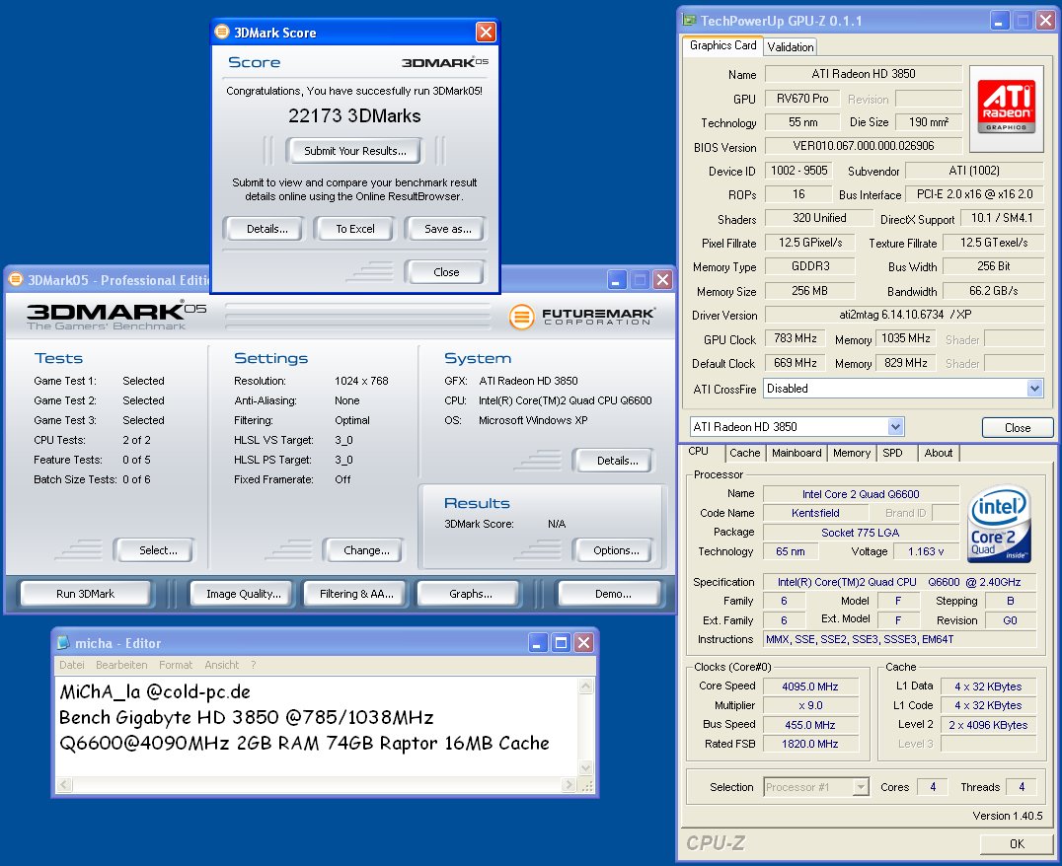The width and height of the screenshot is (1062, 866).
Task: Click the micha Editor notepad icon
Action: [63, 642]
